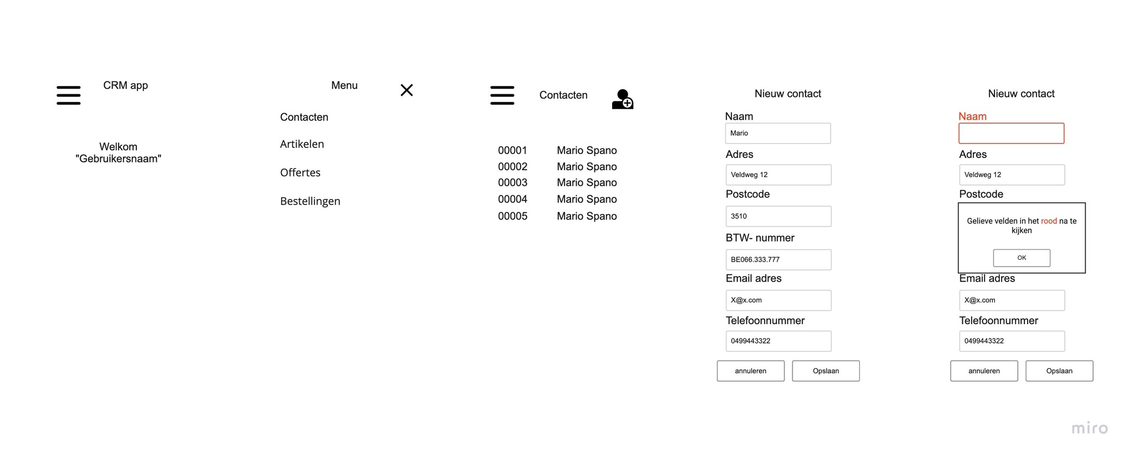Select Contacten in the menu
Screen dimensions: 1134x460
pyautogui.click(x=304, y=117)
